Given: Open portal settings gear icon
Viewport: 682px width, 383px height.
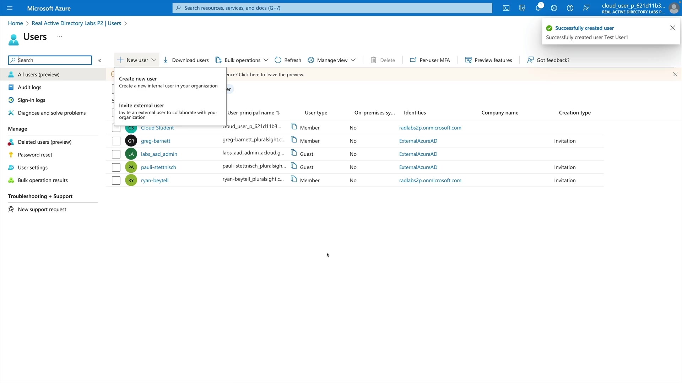Looking at the screenshot, I should (554, 8).
